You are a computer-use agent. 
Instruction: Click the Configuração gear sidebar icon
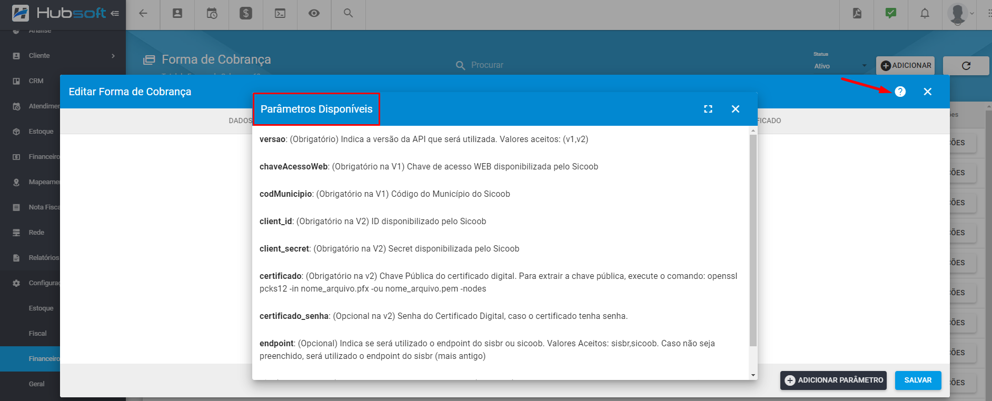(16, 283)
